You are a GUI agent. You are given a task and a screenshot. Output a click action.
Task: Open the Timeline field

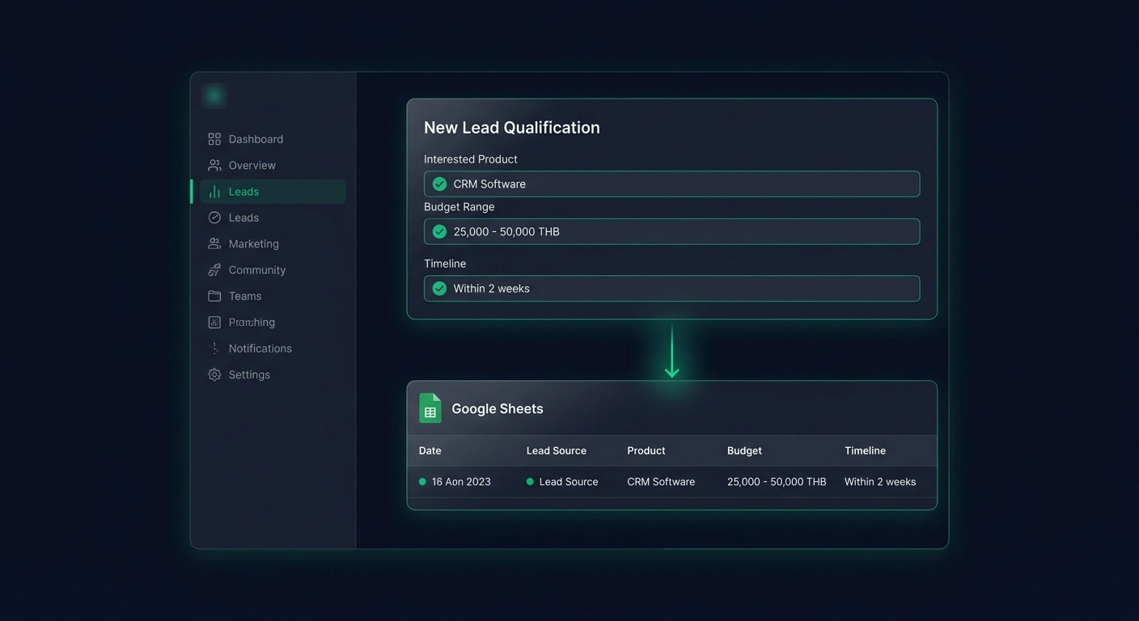pyautogui.click(x=671, y=288)
